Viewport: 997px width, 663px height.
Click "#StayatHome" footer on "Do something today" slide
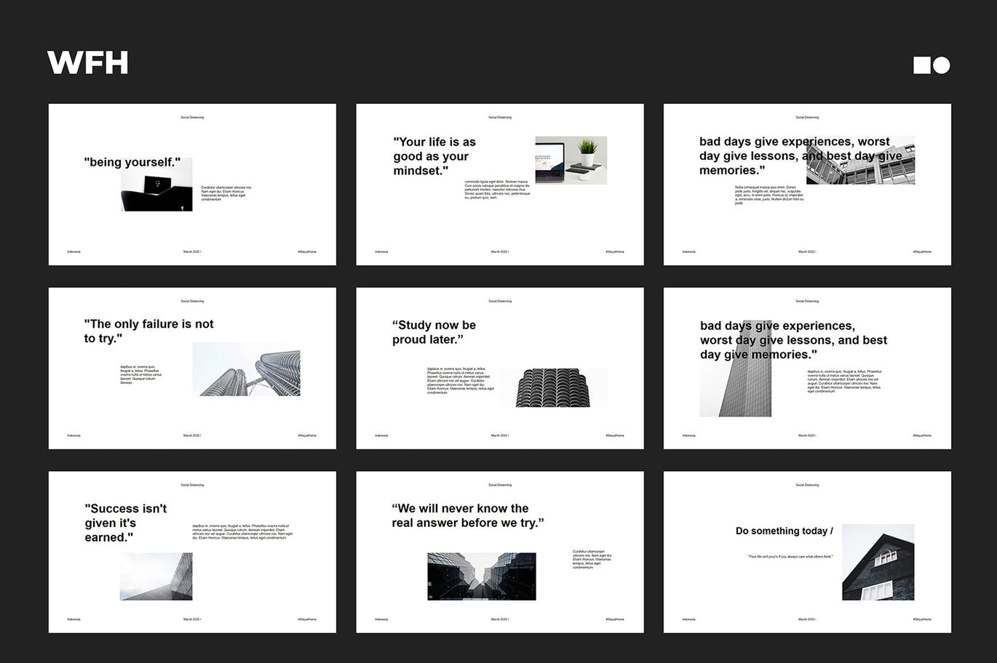(x=922, y=619)
